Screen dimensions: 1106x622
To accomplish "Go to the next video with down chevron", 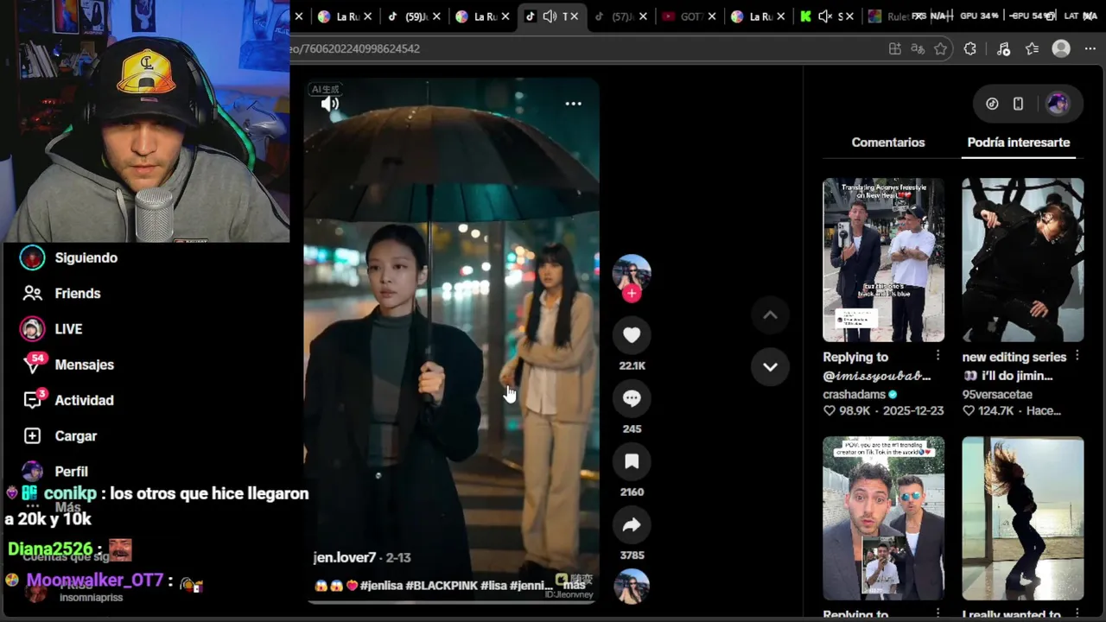I will (x=770, y=367).
